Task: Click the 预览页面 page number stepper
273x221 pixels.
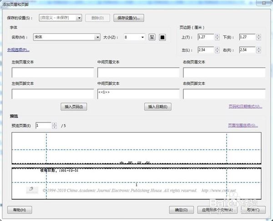Action: (55, 125)
